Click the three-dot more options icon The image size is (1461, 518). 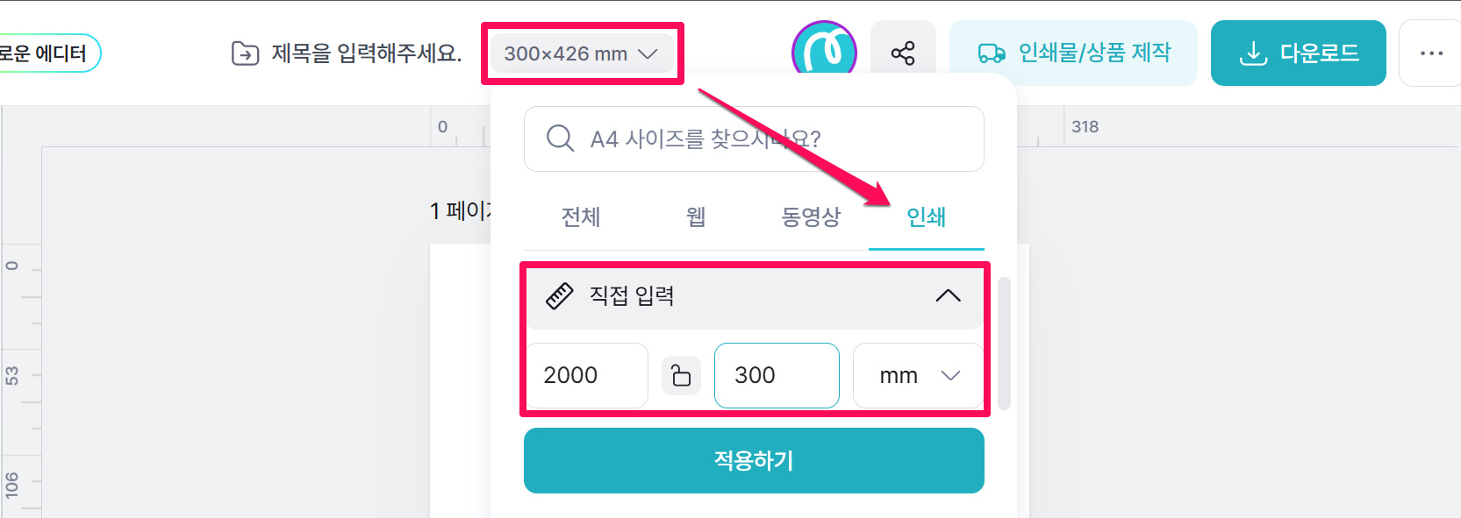point(1431,53)
